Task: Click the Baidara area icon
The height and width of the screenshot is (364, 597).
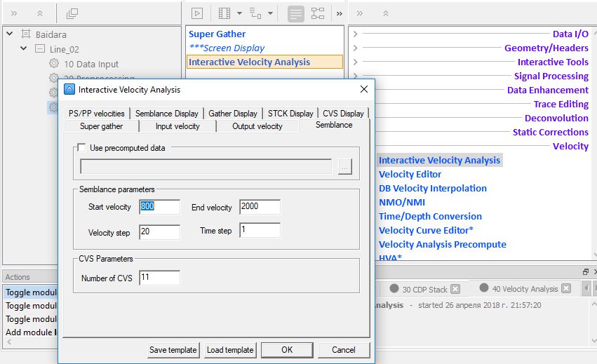Action: (25, 34)
